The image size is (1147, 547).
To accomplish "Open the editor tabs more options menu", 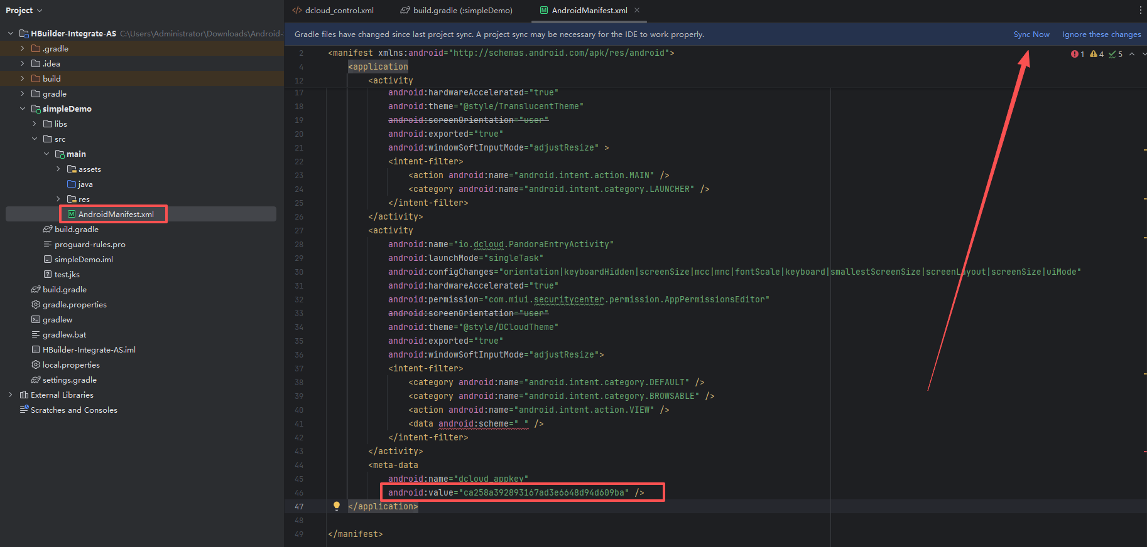I will pos(1140,10).
